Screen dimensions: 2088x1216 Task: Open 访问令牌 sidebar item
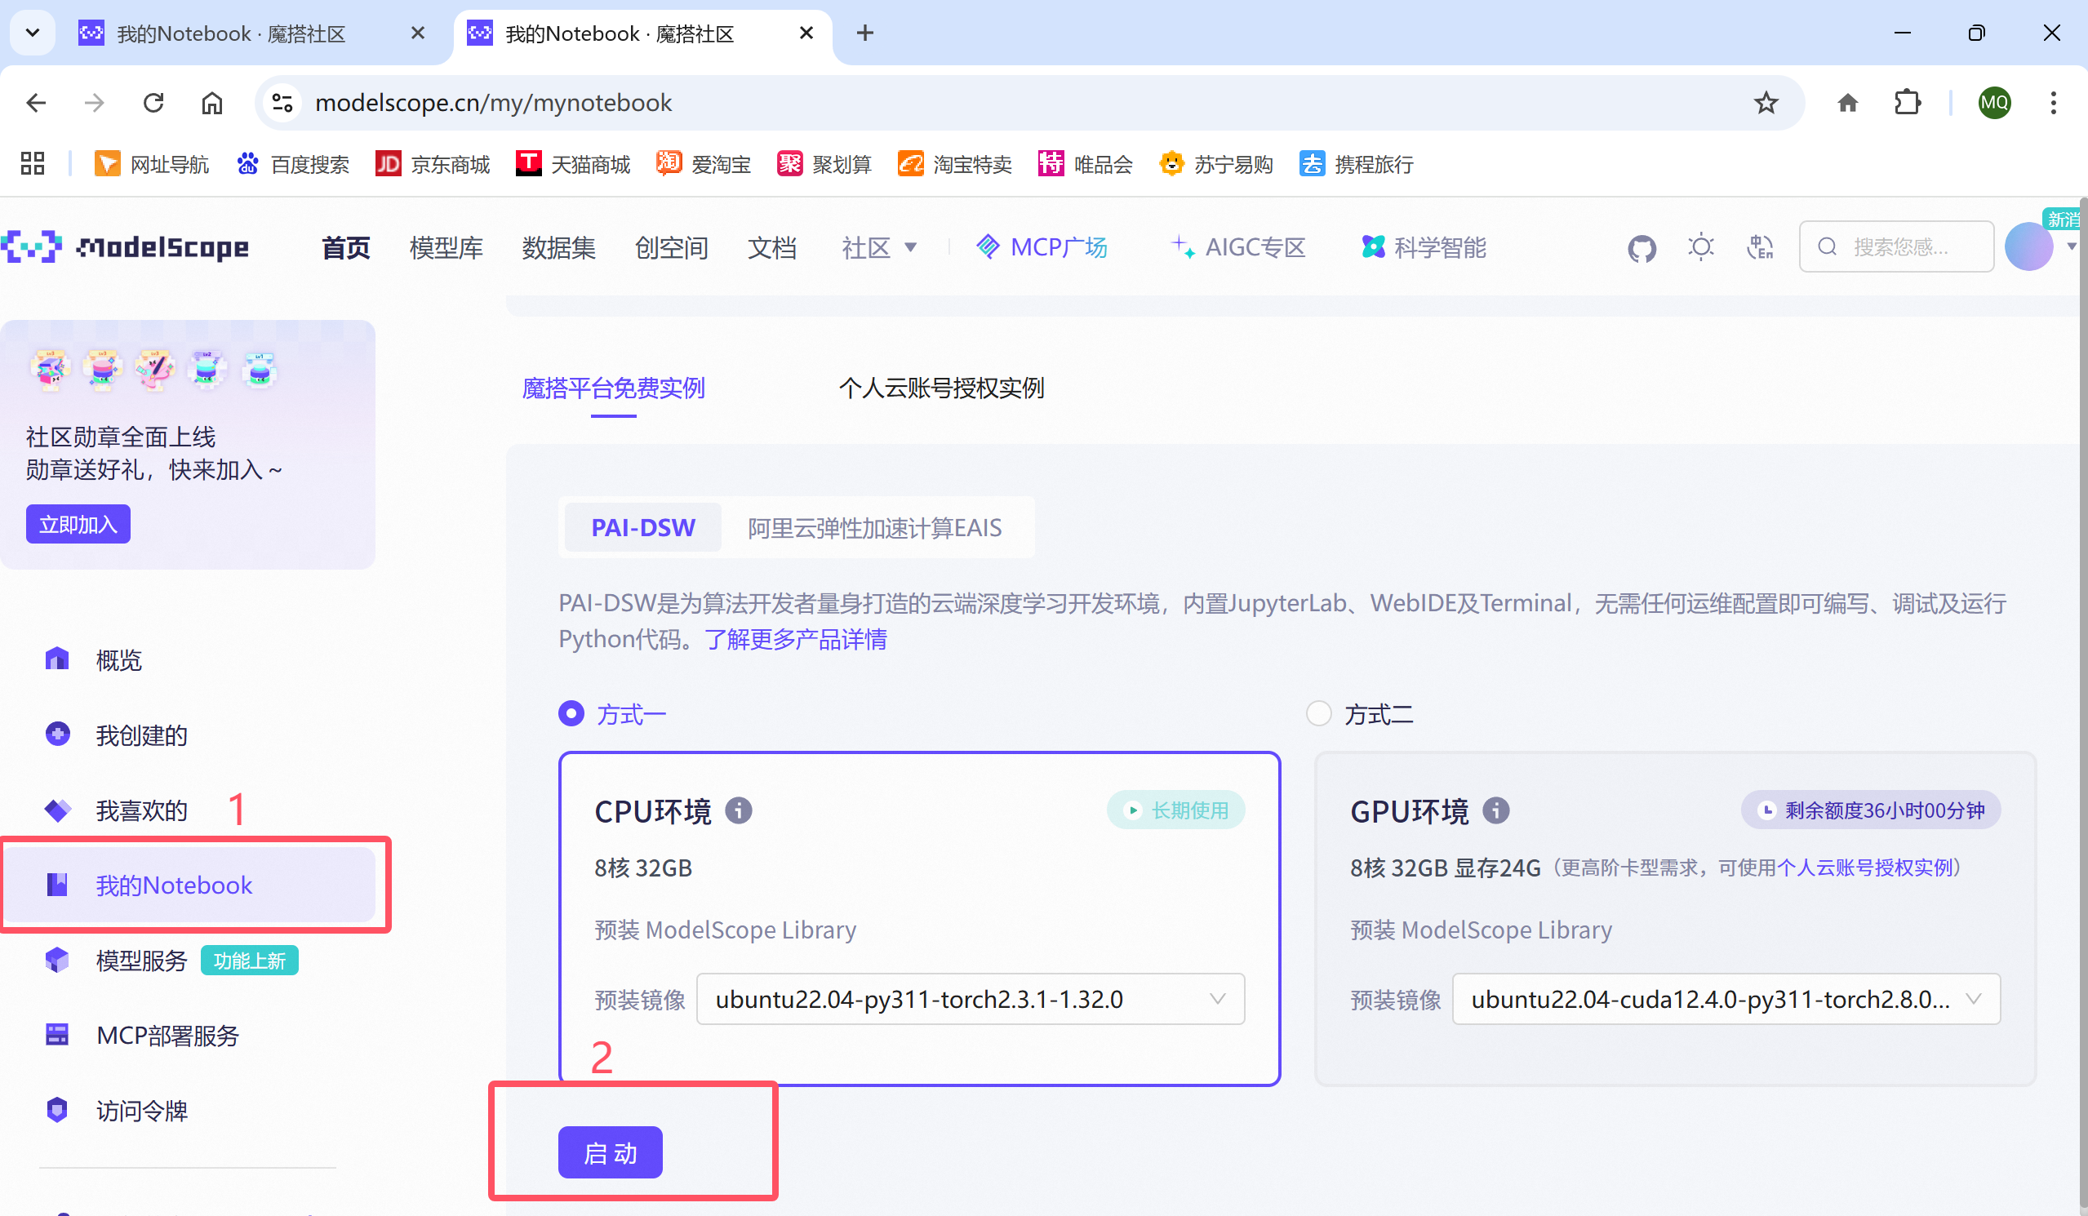pyautogui.click(x=142, y=1110)
